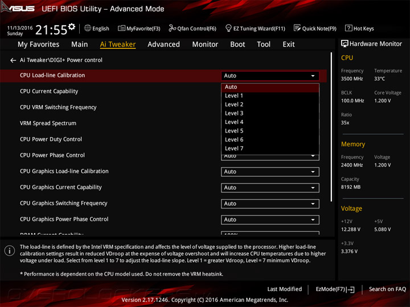Switch to EzMode(F7)

coord(335,289)
